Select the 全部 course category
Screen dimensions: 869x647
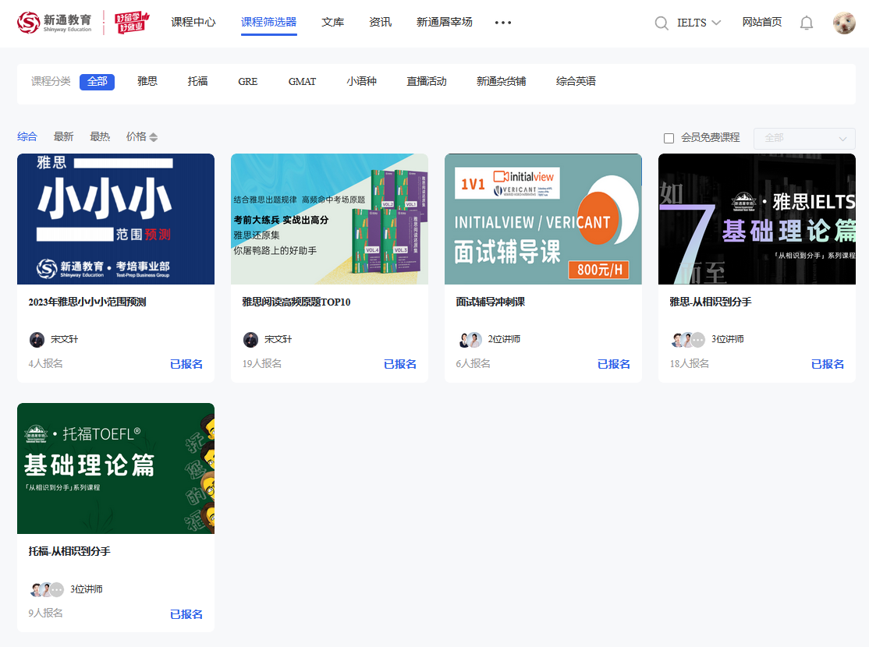click(x=97, y=82)
